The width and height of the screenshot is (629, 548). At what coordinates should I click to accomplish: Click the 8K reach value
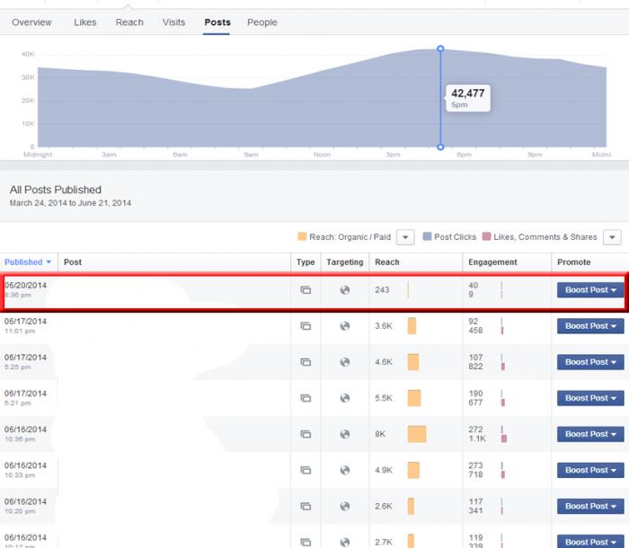[x=380, y=434]
